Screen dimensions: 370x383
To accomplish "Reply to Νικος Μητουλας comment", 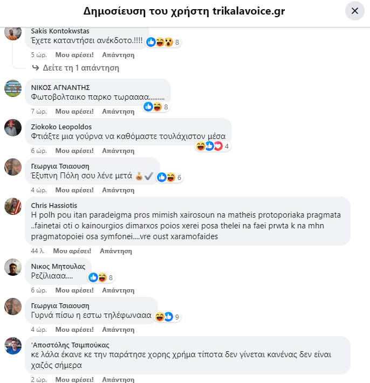I will click(118, 290).
